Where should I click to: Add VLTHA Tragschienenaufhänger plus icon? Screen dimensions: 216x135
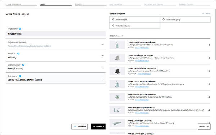point(209,84)
